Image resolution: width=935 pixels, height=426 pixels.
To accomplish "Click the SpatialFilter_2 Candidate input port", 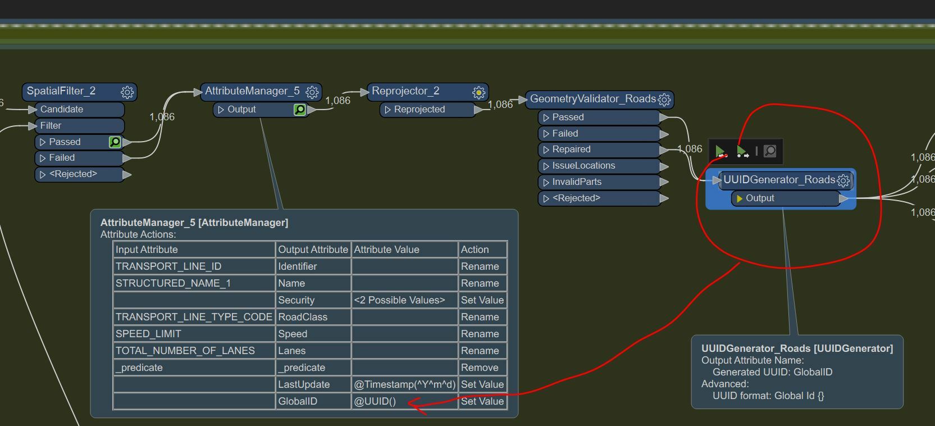I will [80, 110].
